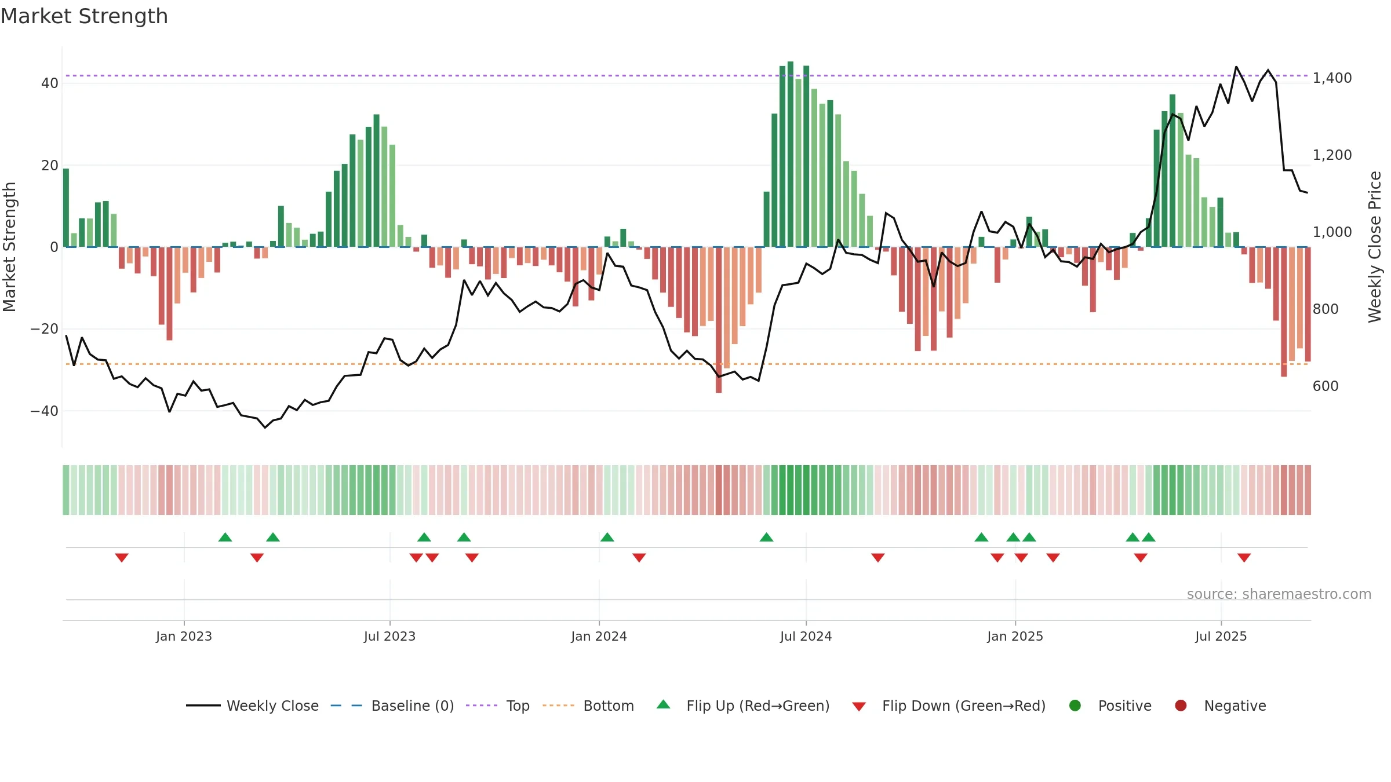Screen dimensions: 1391x782
Task: Click the Jan 2024 x-axis label
Action: (599, 637)
